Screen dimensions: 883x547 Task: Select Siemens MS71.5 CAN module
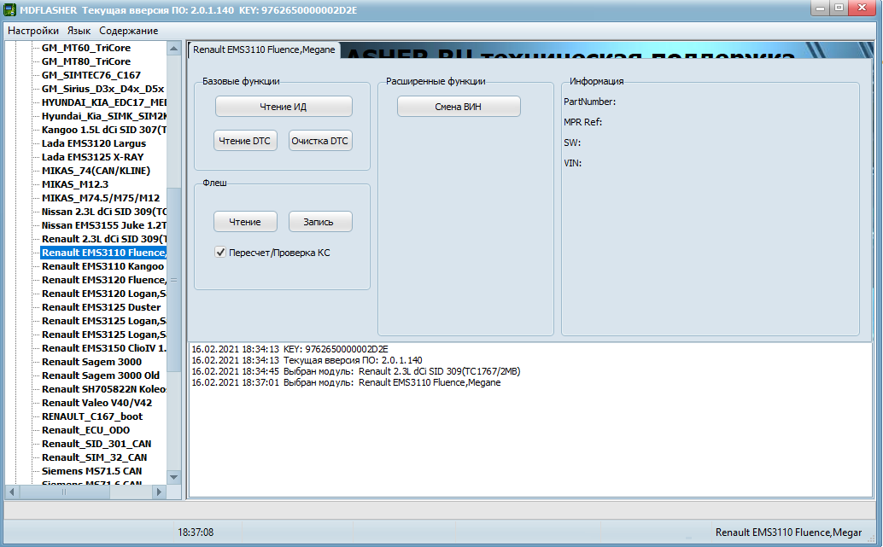91,471
